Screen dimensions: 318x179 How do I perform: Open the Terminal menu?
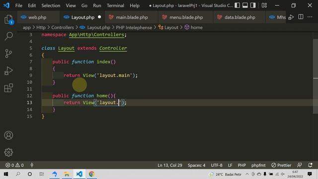click(115, 5)
